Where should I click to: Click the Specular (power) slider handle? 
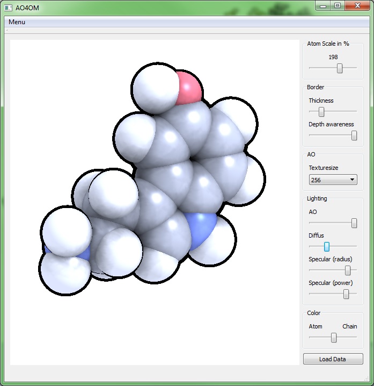pos(346,294)
